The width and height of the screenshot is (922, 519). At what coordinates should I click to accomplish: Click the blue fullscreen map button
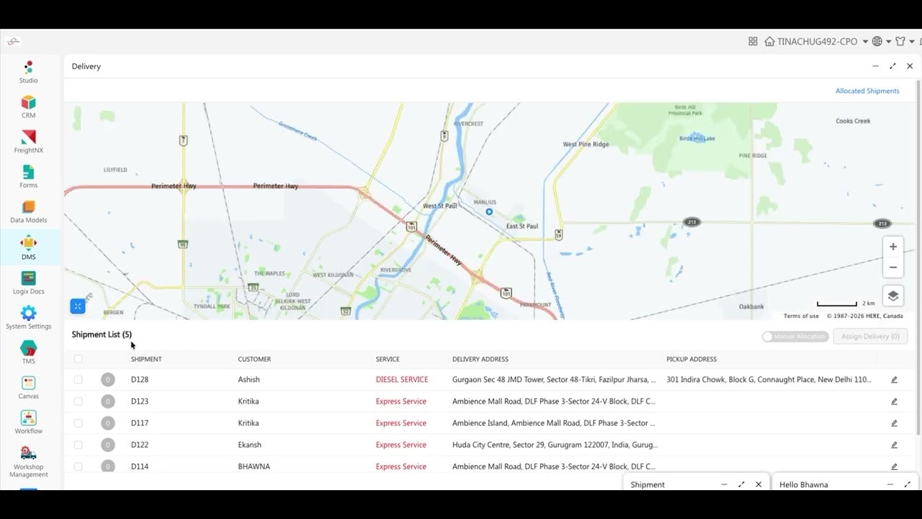click(78, 306)
